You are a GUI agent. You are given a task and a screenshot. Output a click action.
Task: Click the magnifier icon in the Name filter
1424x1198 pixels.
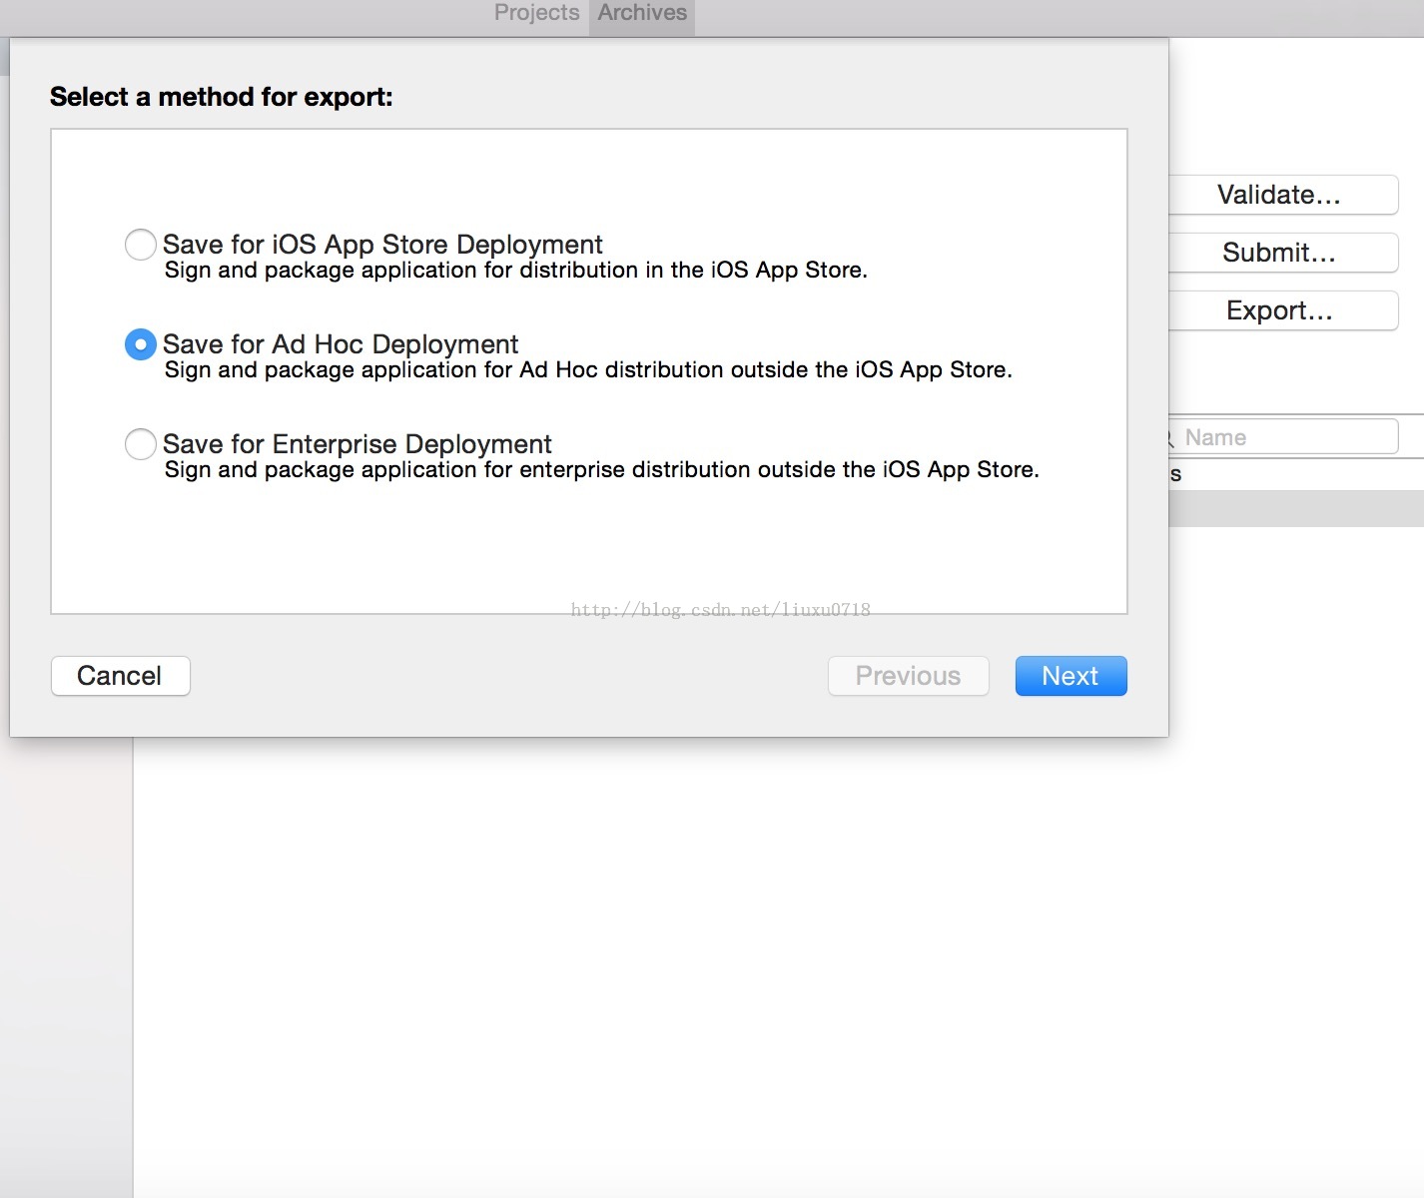tap(1170, 438)
